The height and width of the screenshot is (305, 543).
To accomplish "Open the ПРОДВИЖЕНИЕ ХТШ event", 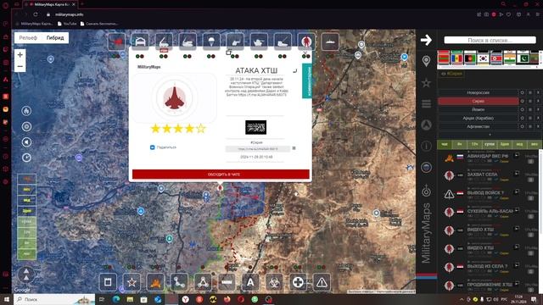I will 490,285.
